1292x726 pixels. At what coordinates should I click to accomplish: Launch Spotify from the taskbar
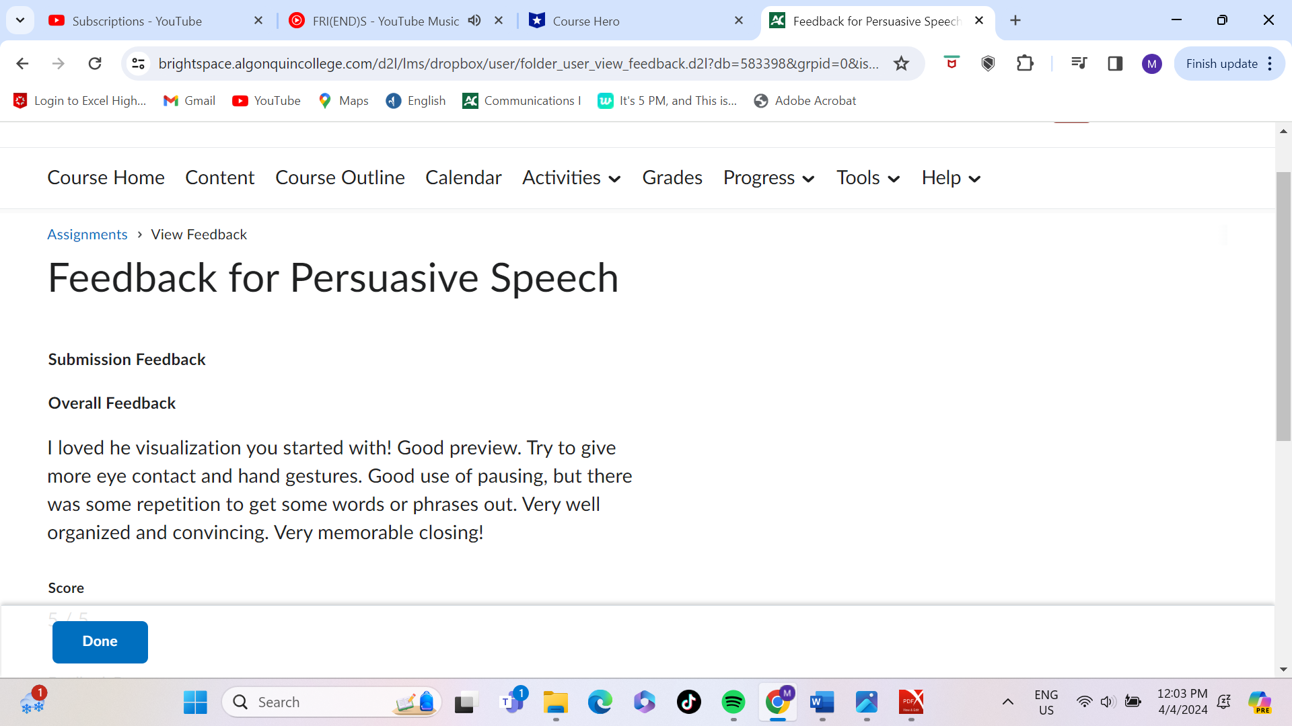click(x=733, y=702)
